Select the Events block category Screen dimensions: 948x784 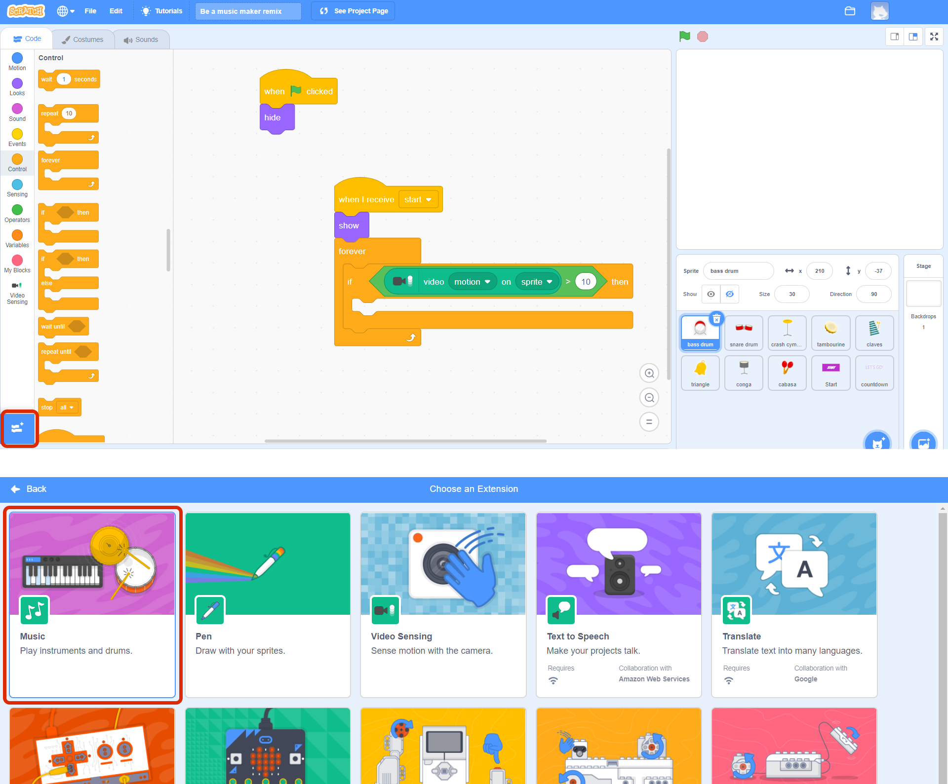coord(17,138)
